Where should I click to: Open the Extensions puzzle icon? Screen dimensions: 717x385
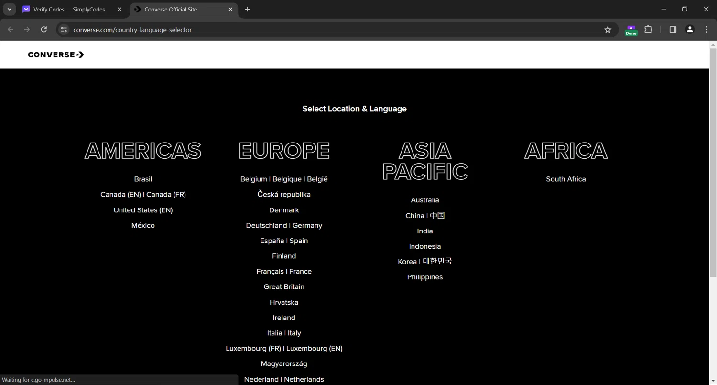(648, 30)
